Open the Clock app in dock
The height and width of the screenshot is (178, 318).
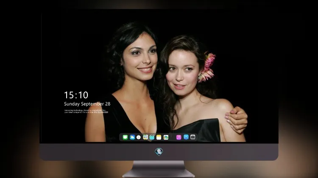(139, 137)
